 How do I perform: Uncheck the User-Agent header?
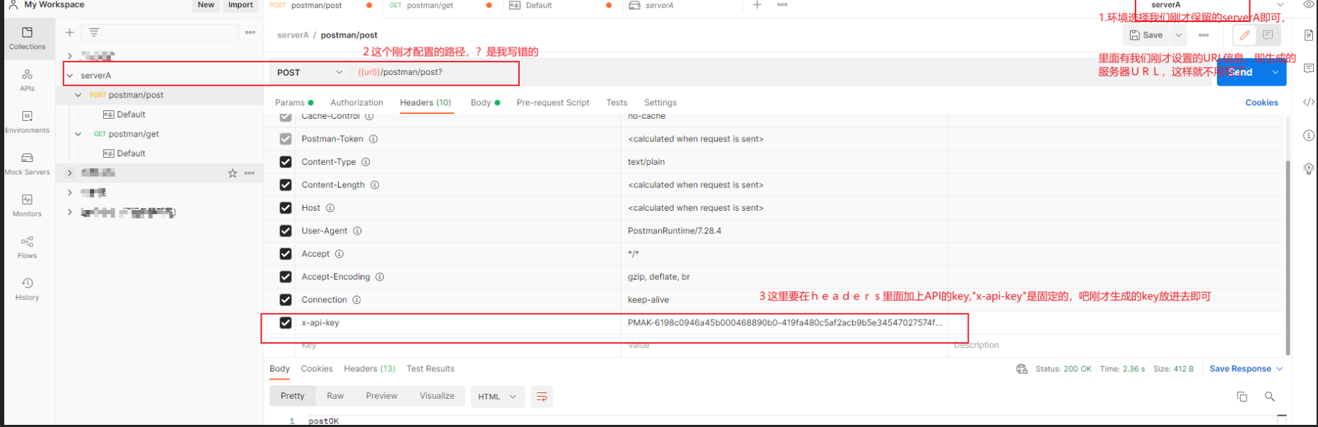coord(286,231)
